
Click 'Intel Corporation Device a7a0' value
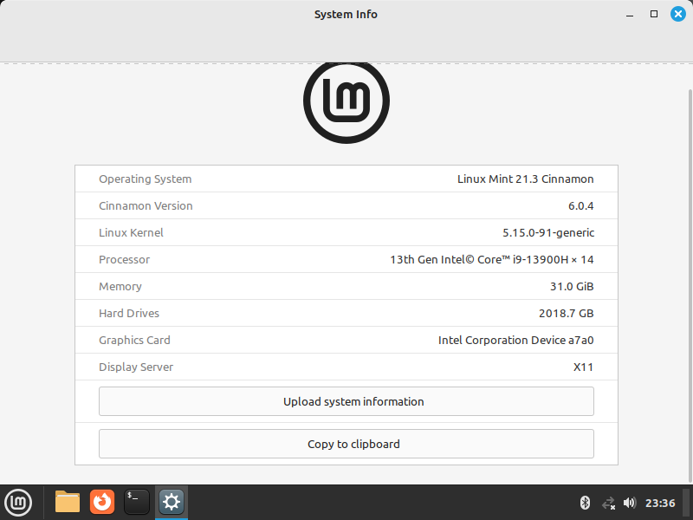point(516,341)
